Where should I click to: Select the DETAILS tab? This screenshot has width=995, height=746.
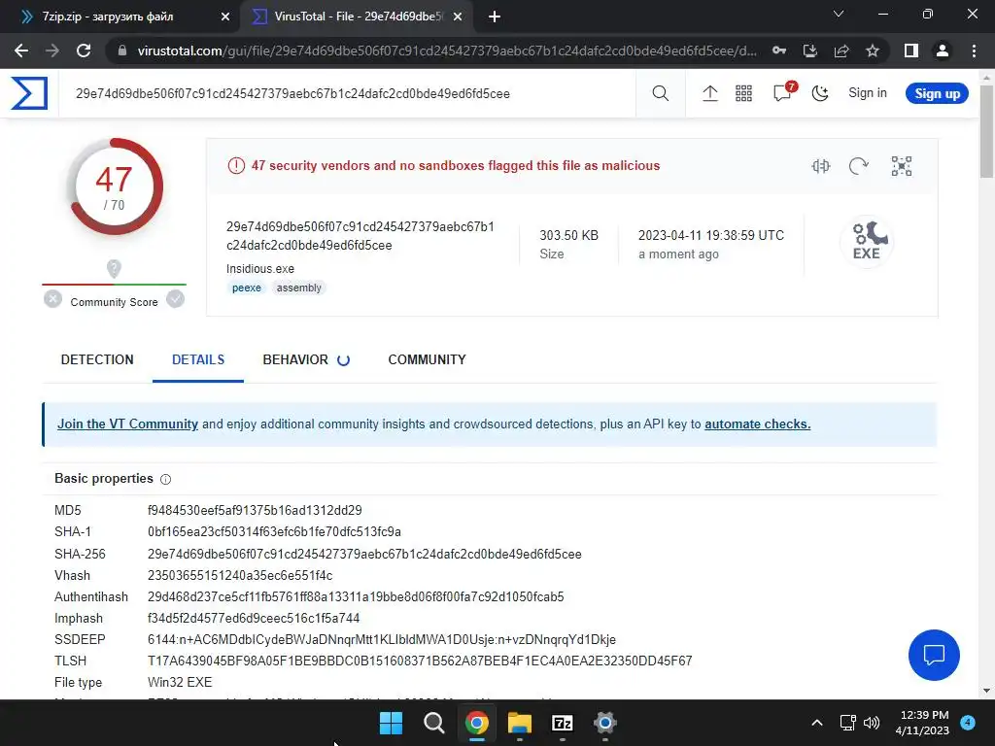click(198, 359)
